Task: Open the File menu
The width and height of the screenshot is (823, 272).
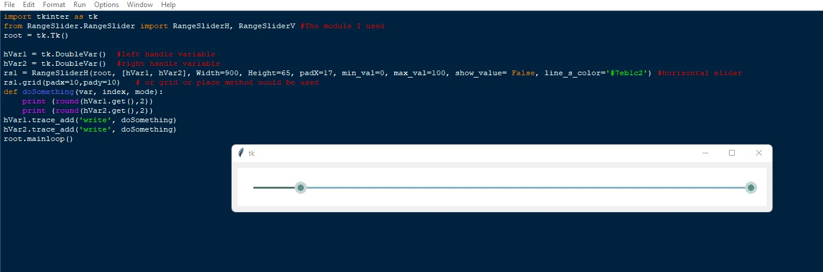Action: (9, 5)
